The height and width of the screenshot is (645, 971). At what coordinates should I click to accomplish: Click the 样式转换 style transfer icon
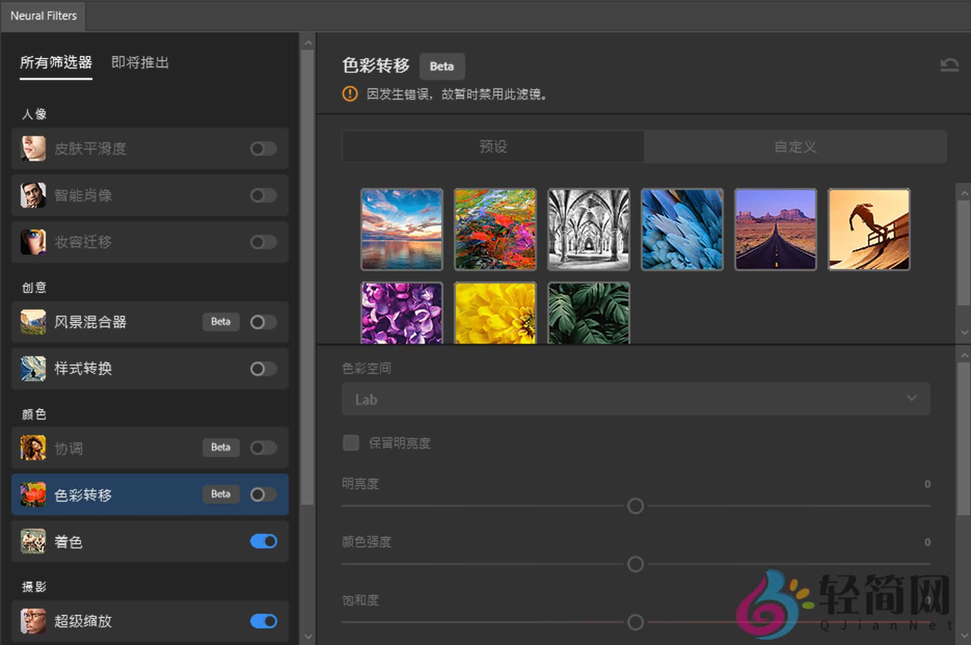coord(32,369)
